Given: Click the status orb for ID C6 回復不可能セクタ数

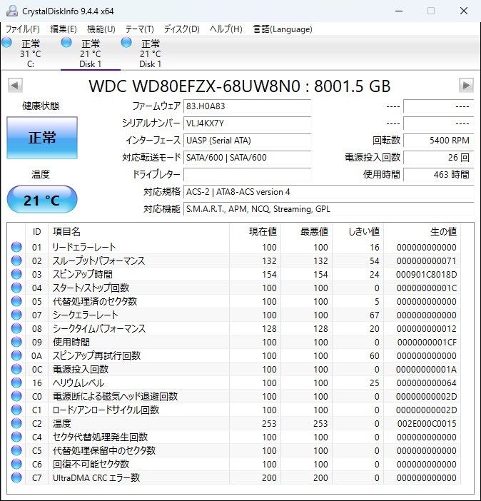Looking at the screenshot, I should (x=16, y=465).
